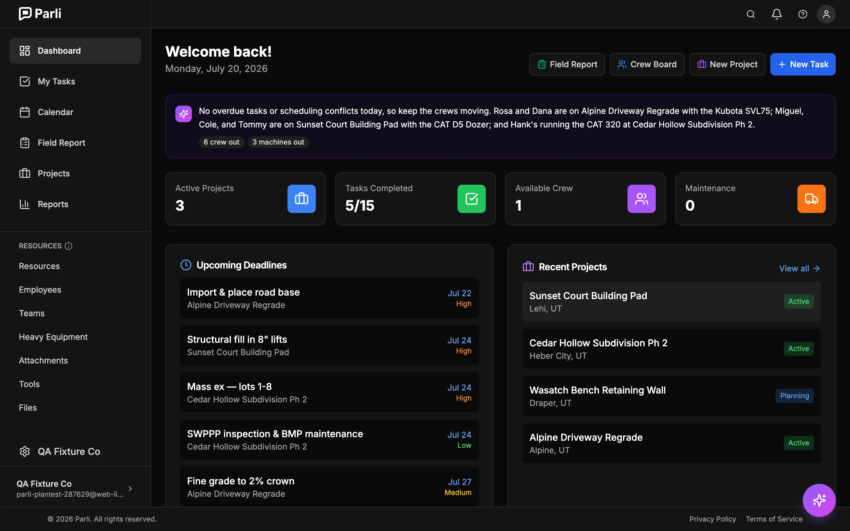Open the Active Projects stat card
This screenshot has width=850, height=531.
(246, 199)
